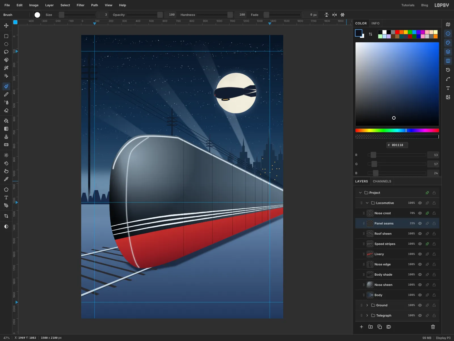The image size is (454, 341).
Task: Select the Move tool
Action: [x=6, y=26]
